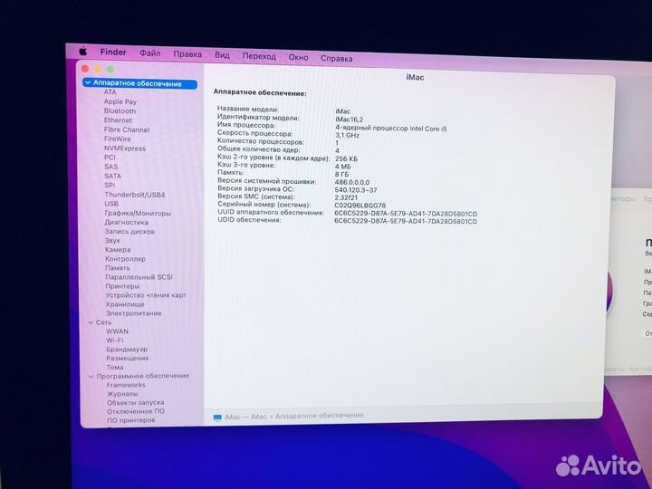This screenshot has height=489, width=652.
Task: Open the Finder menu
Action: pyautogui.click(x=113, y=53)
